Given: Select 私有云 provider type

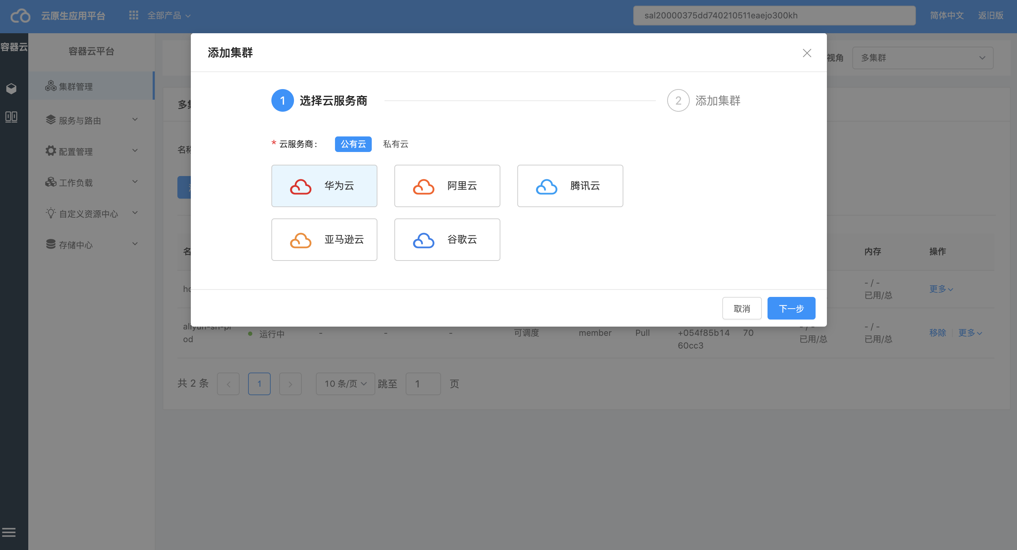Looking at the screenshot, I should (x=395, y=144).
